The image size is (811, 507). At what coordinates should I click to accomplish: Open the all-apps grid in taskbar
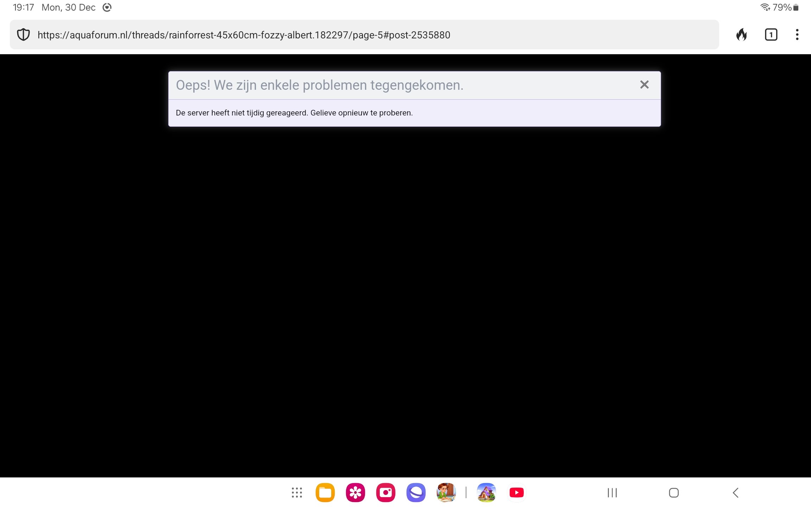(x=297, y=493)
